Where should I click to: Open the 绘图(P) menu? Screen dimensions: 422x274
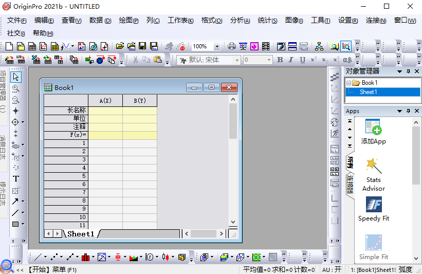129,21
